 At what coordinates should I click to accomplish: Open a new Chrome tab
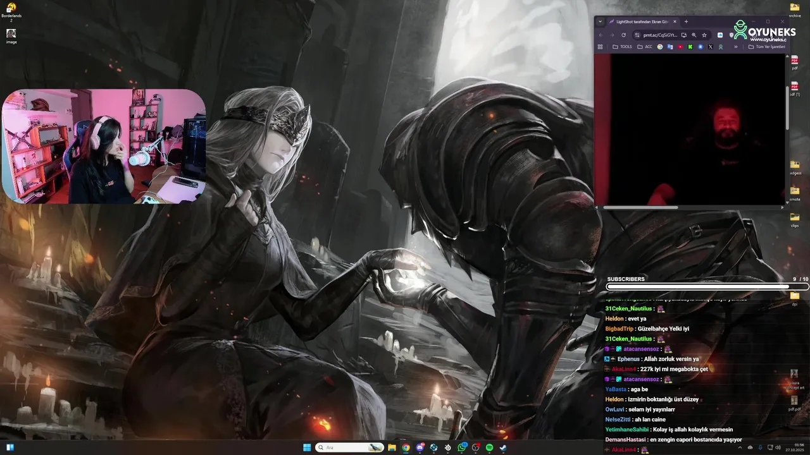[x=686, y=21]
